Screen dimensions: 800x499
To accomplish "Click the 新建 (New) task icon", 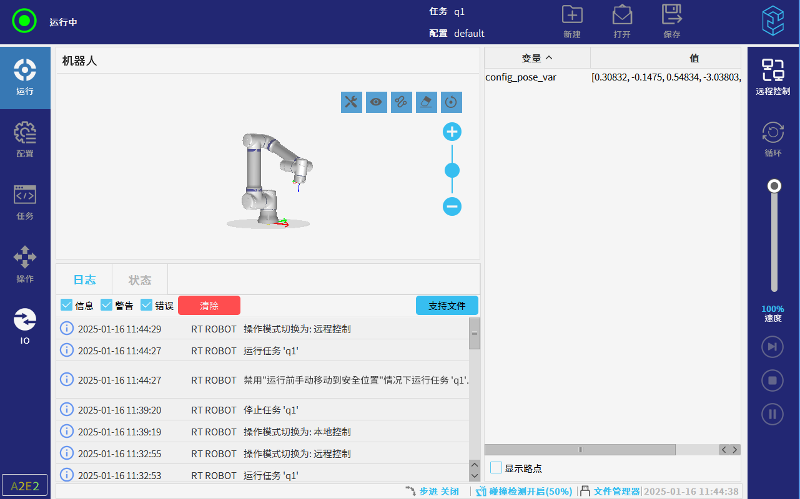I will pyautogui.click(x=572, y=21).
